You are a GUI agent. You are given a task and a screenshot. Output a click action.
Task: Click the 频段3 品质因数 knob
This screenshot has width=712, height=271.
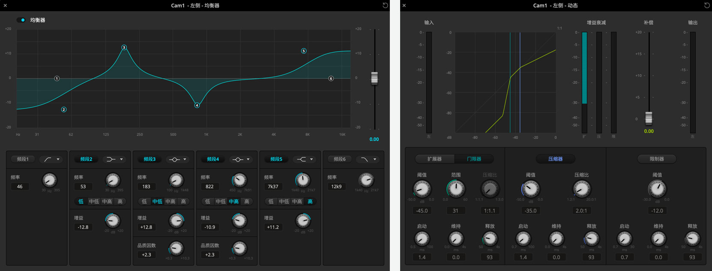tap(177, 248)
